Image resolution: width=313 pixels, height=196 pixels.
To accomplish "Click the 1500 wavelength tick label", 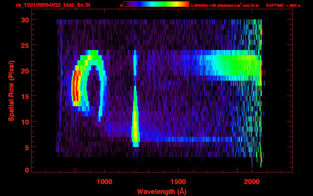I will [x=178, y=181].
